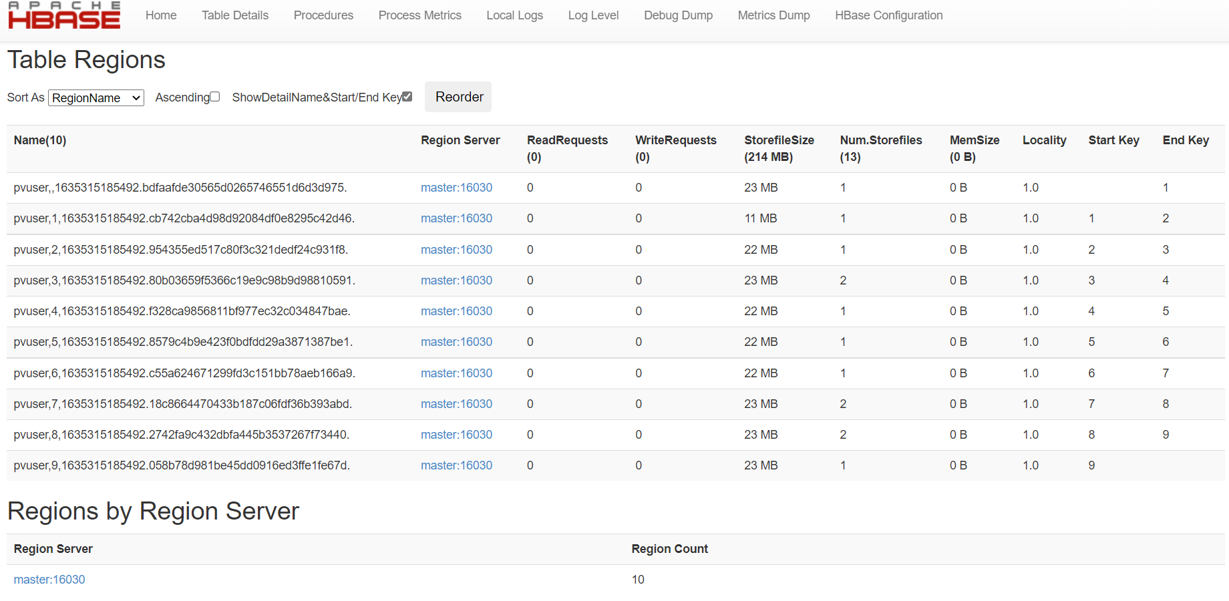Viewport: 1229px width, 601px height.
Task: Open master:16030 link for pvuser,2 region
Action: (x=456, y=250)
